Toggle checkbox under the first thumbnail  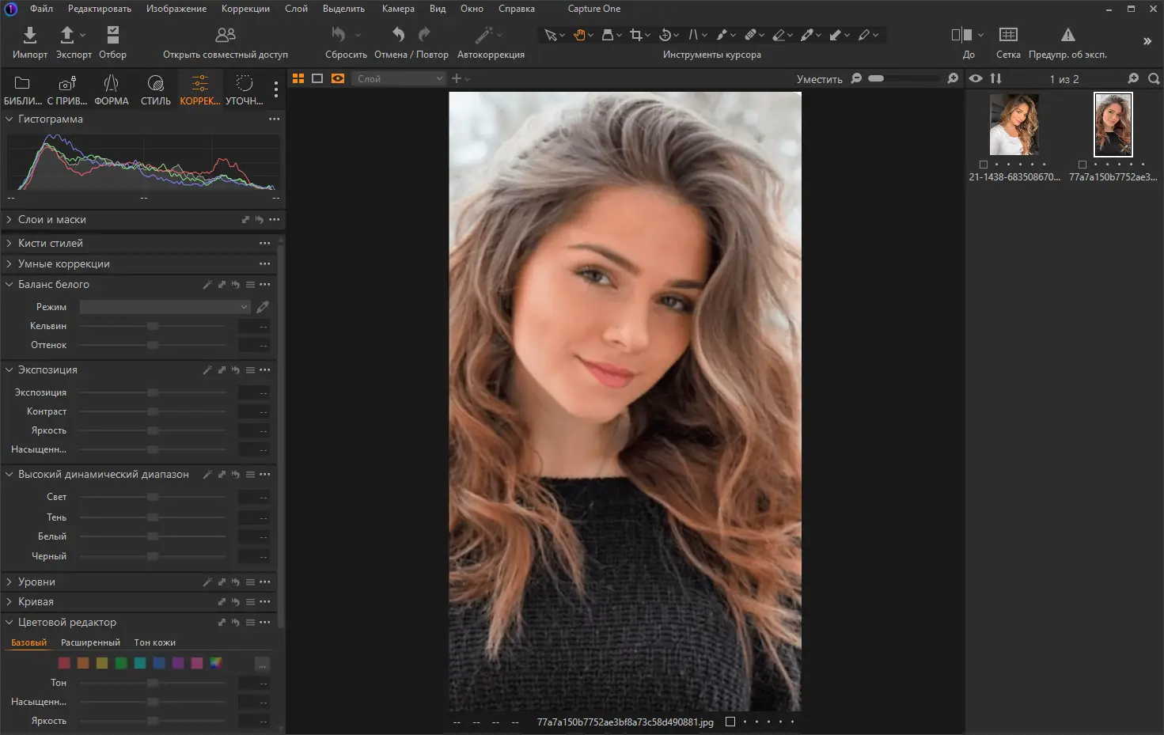click(x=984, y=165)
